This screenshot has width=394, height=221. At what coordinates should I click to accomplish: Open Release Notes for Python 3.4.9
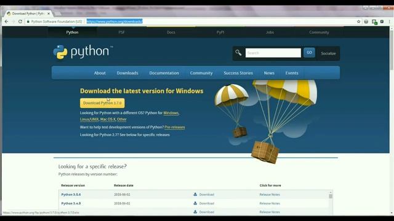[x=270, y=203]
